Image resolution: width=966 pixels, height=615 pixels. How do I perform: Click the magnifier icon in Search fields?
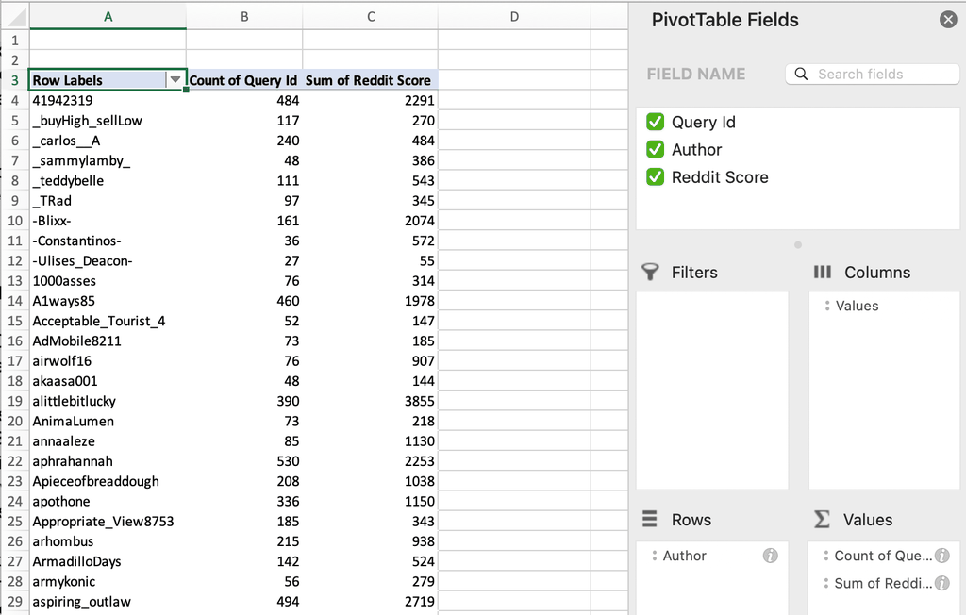(802, 74)
